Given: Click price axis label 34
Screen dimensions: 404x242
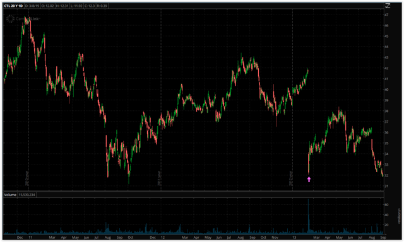Looking at the screenshot, I should [387, 154].
